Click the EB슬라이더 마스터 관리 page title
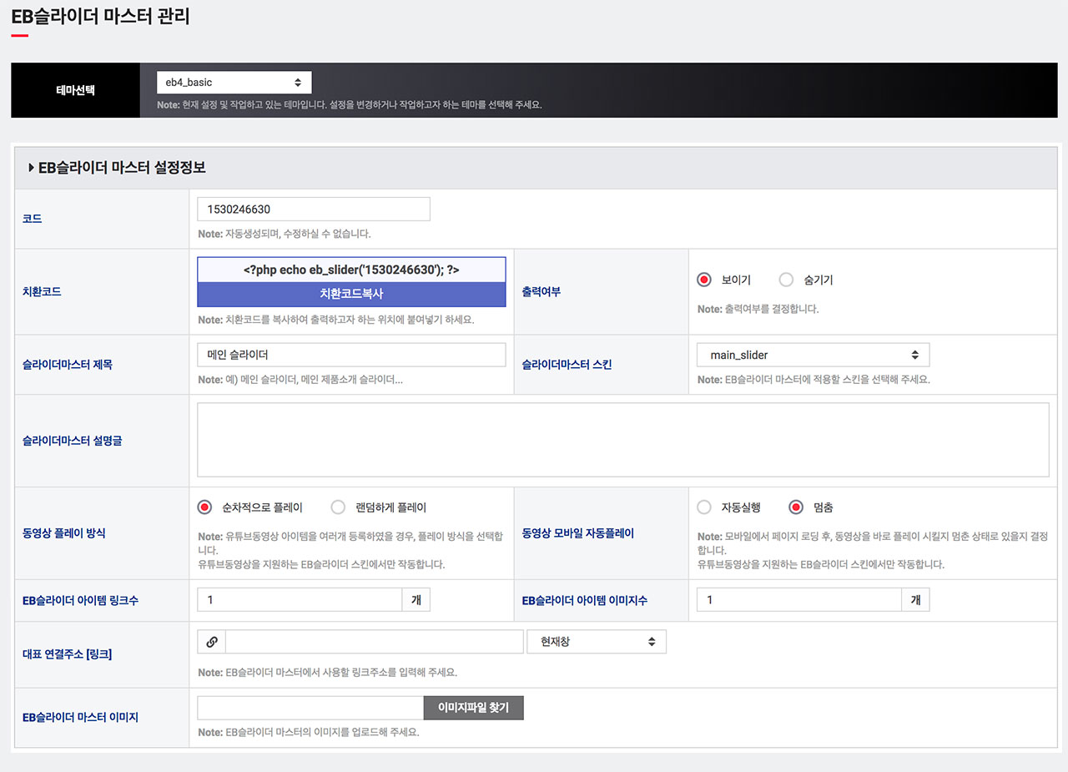This screenshot has width=1068, height=772. pos(101,15)
